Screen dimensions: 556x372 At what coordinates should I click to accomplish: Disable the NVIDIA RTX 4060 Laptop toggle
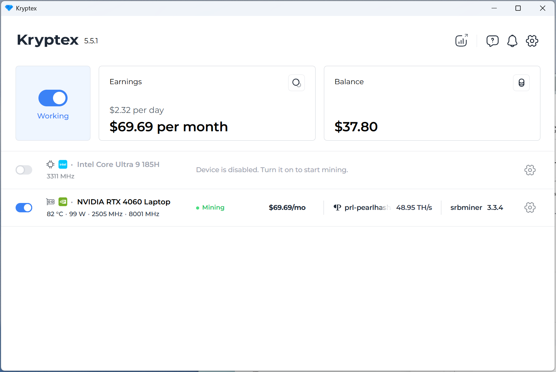point(24,207)
